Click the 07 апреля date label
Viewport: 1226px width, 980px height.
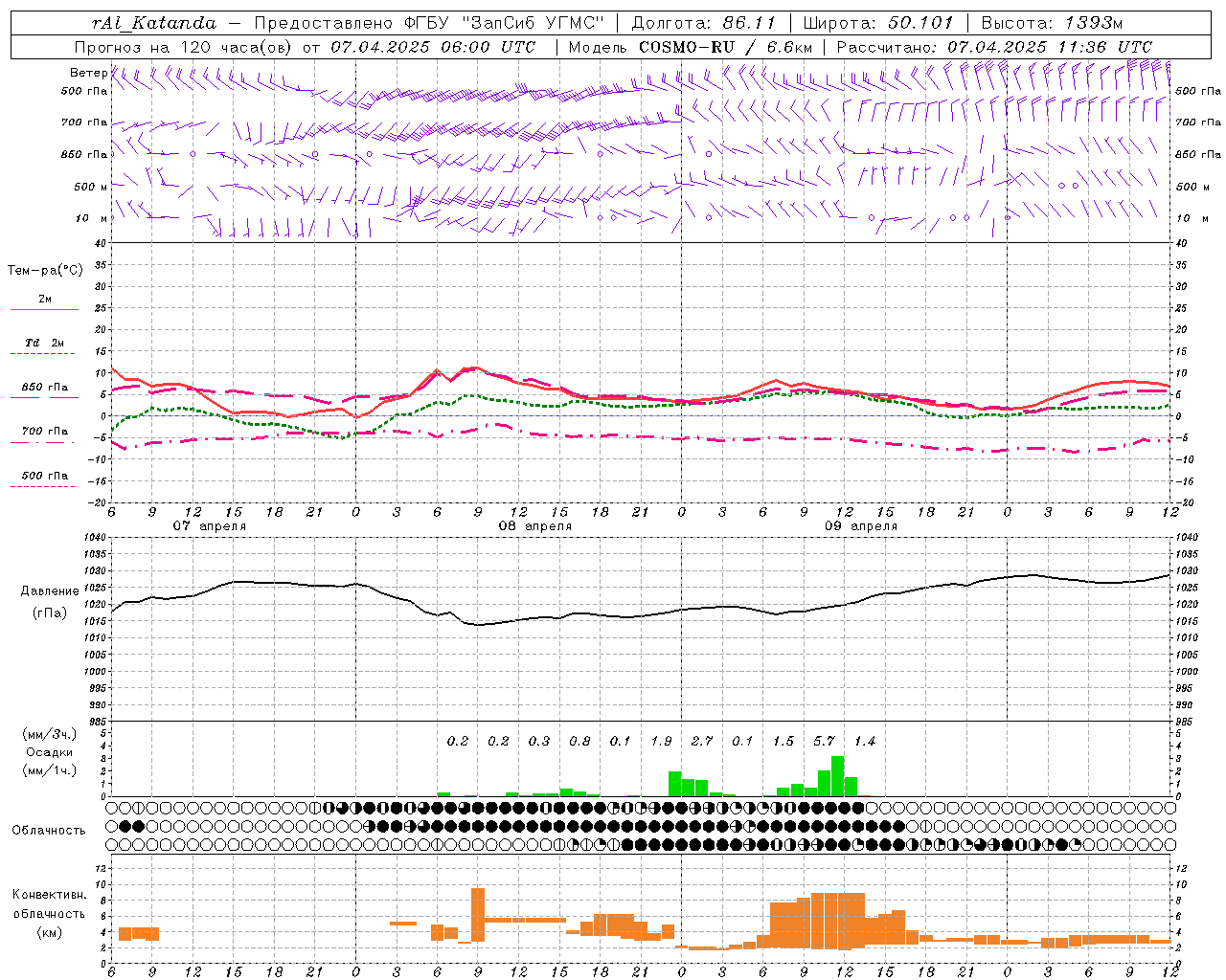[x=209, y=526]
